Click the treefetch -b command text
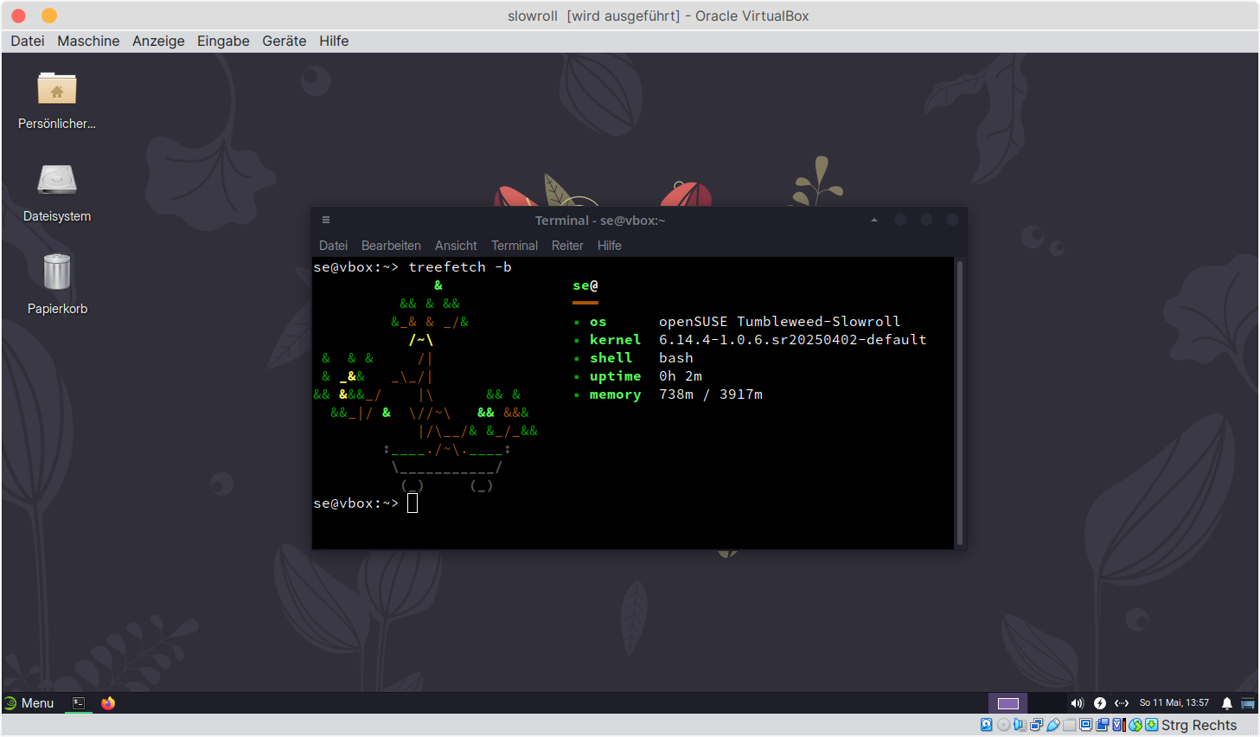 point(460,267)
